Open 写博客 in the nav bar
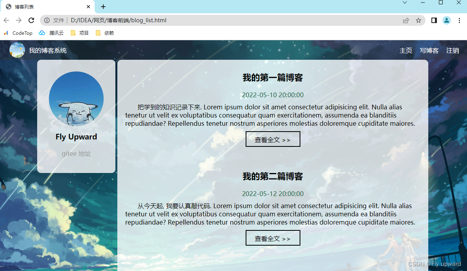This screenshot has height=271, width=467. [429, 51]
